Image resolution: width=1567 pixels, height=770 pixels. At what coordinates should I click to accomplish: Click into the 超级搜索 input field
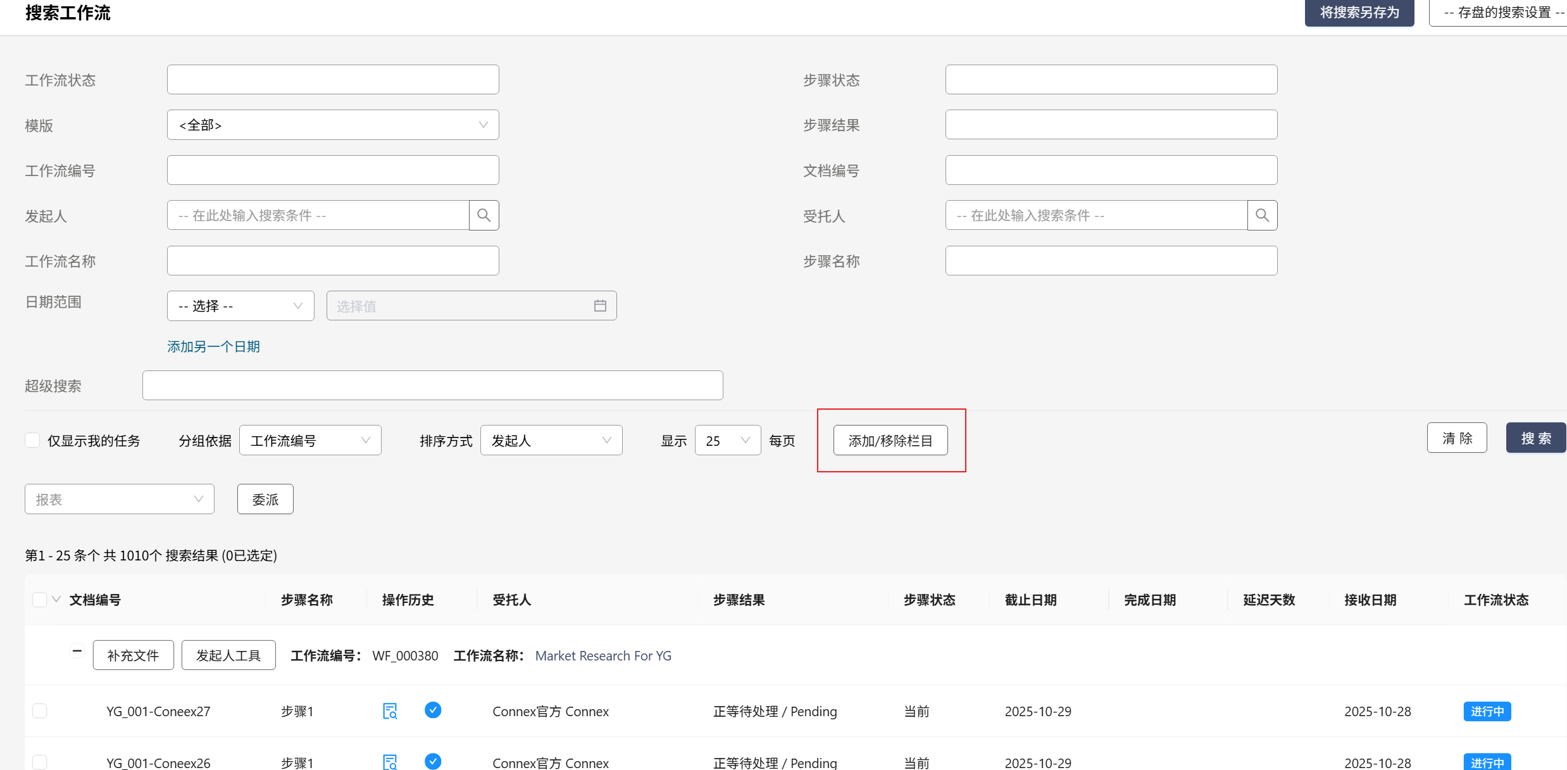432,386
